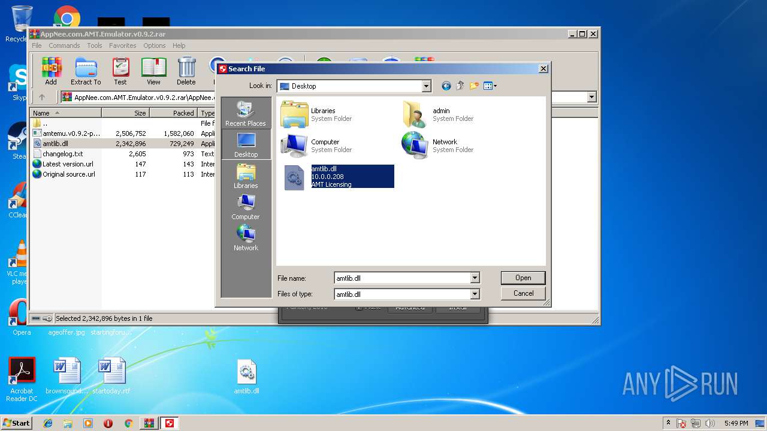Select the Computer system folder in file list

coord(316,145)
